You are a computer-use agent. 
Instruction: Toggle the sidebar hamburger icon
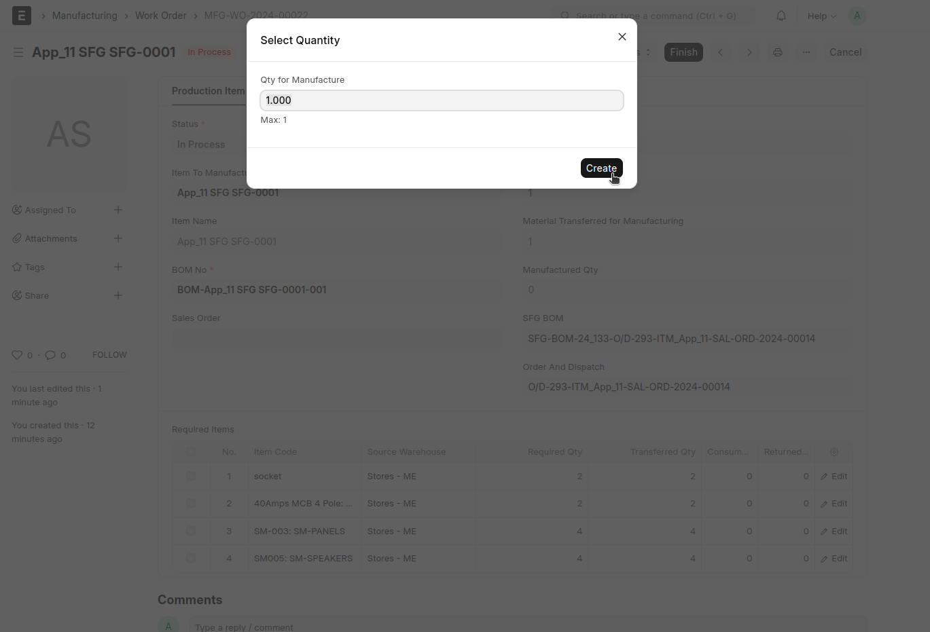tap(18, 52)
